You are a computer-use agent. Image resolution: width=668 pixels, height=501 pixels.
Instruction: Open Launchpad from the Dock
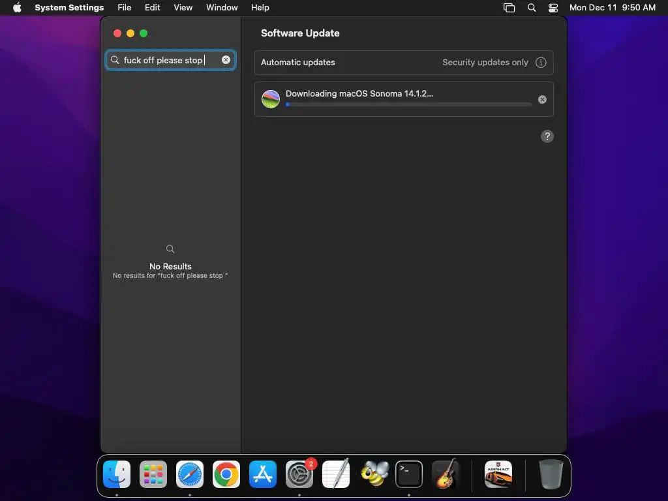pyautogui.click(x=153, y=474)
